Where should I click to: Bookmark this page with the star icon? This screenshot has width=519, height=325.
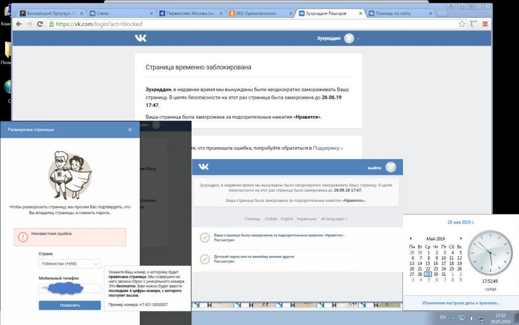click(x=462, y=24)
